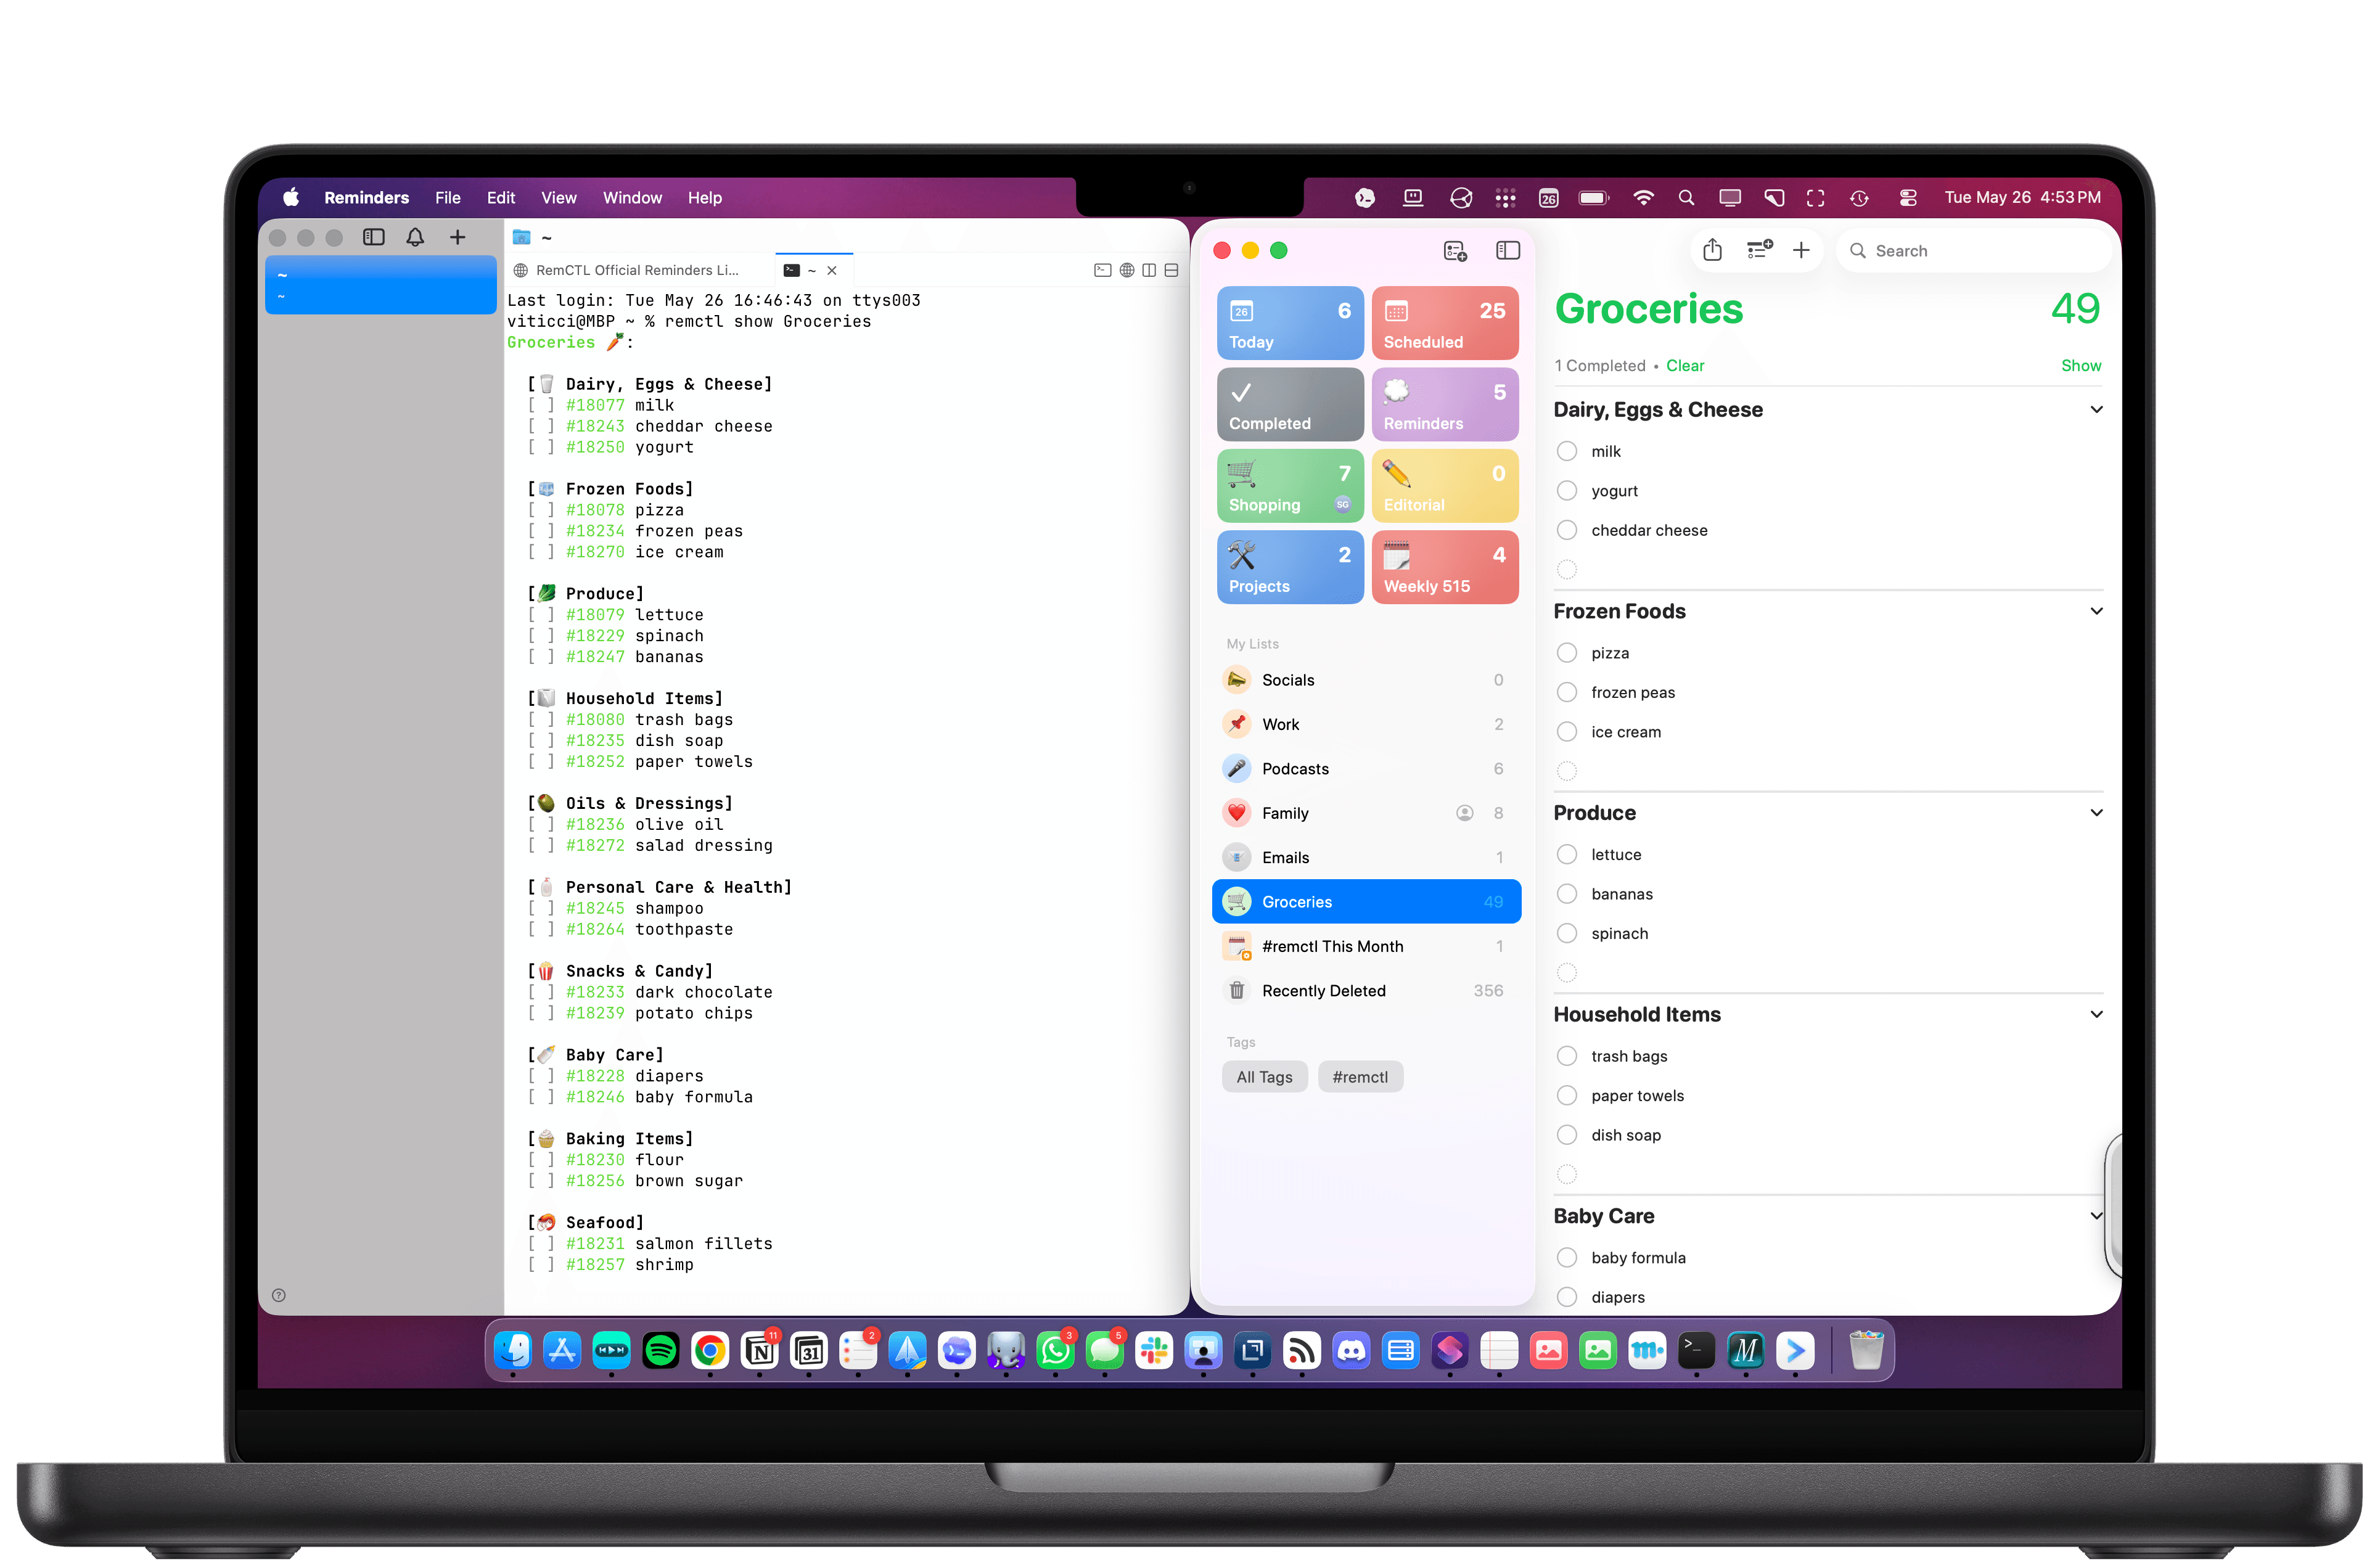
Task: Open the Window menu
Action: (x=632, y=198)
